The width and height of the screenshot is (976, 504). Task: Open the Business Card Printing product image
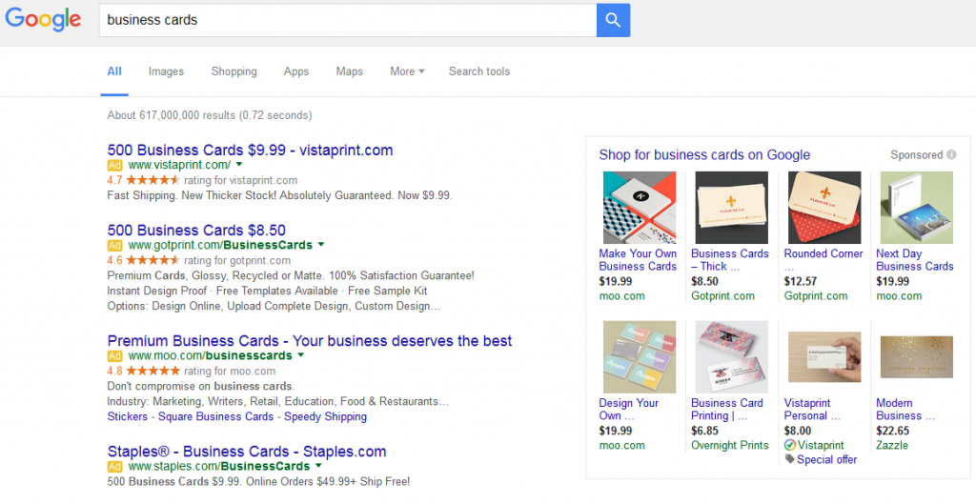pos(731,357)
